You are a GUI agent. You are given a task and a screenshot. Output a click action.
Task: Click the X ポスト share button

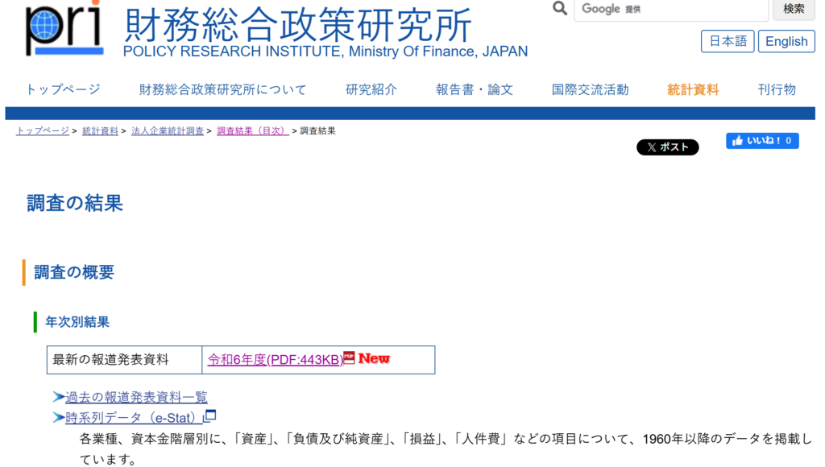(x=667, y=147)
